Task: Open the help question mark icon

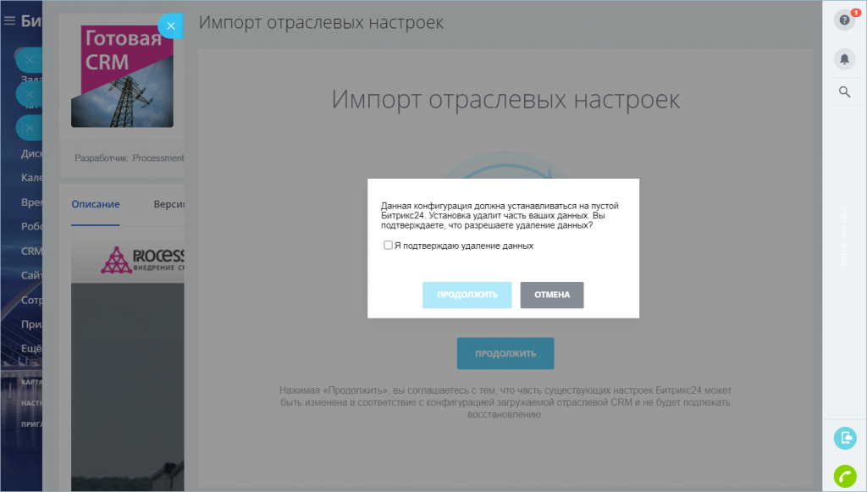Action: [x=844, y=20]
